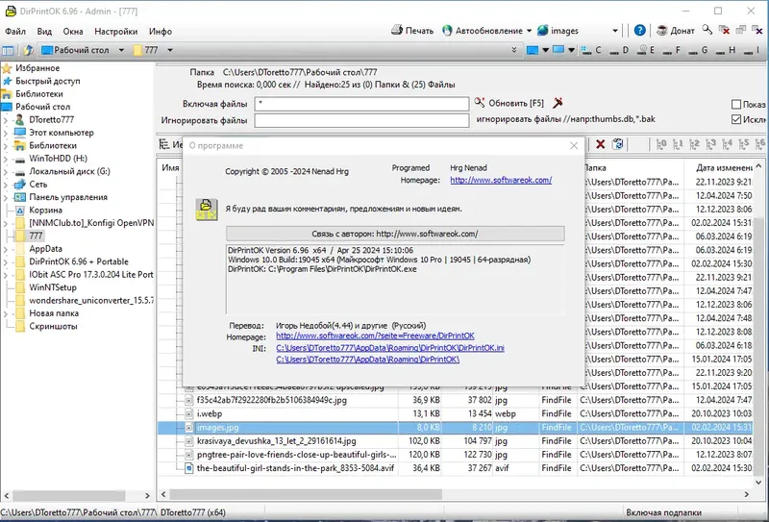Open the Рабочий стол path dropdown arrow
The height and width of the screenshot is (522, 769).
pos(121,50)
